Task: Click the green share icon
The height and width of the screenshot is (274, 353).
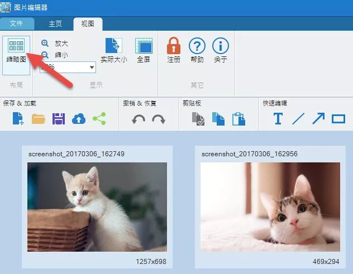Action: 99,119
